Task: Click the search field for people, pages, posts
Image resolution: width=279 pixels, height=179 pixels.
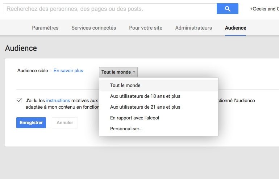Action: click(109, 9)
